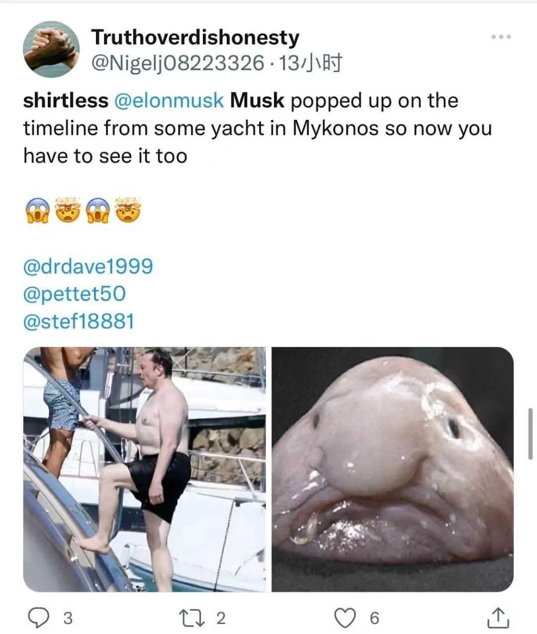Tap the share upload icon

click(x=498, y=618)
